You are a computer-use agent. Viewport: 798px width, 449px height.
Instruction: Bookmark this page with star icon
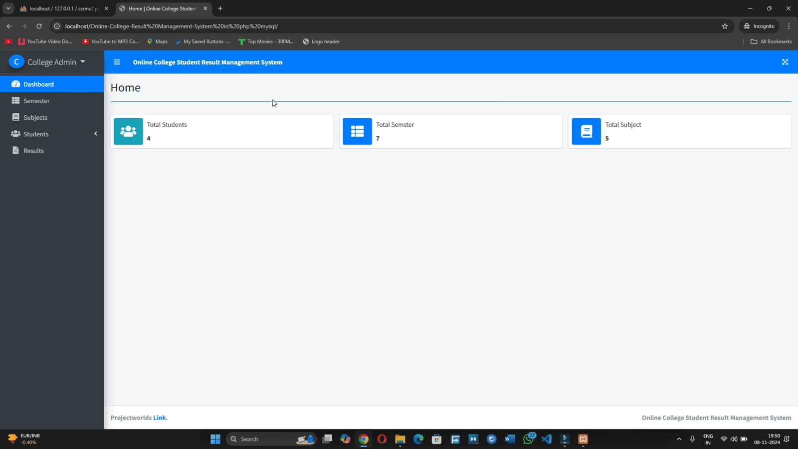725,26
